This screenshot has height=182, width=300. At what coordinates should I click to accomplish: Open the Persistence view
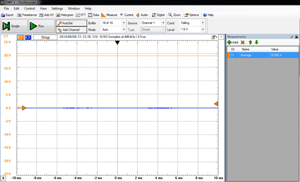pyautogui.click(x=27, y=15)
